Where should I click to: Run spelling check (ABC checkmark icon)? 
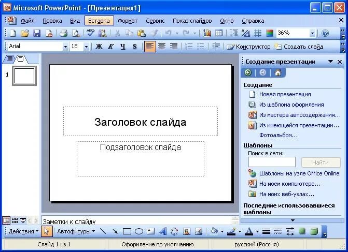click(90, 33)
